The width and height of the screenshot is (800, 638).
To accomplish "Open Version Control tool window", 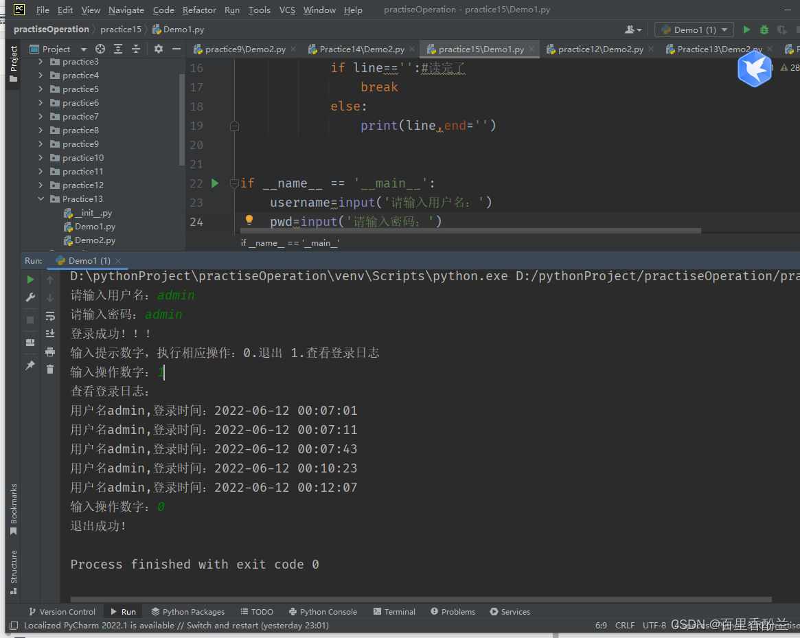I will tap(62, 611).
